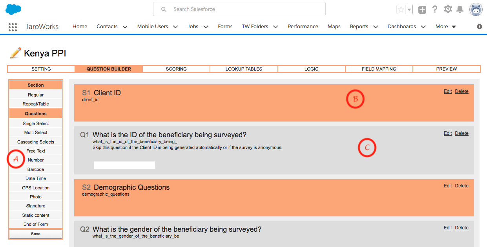Add a Repeat/Table section

(36, 104)
